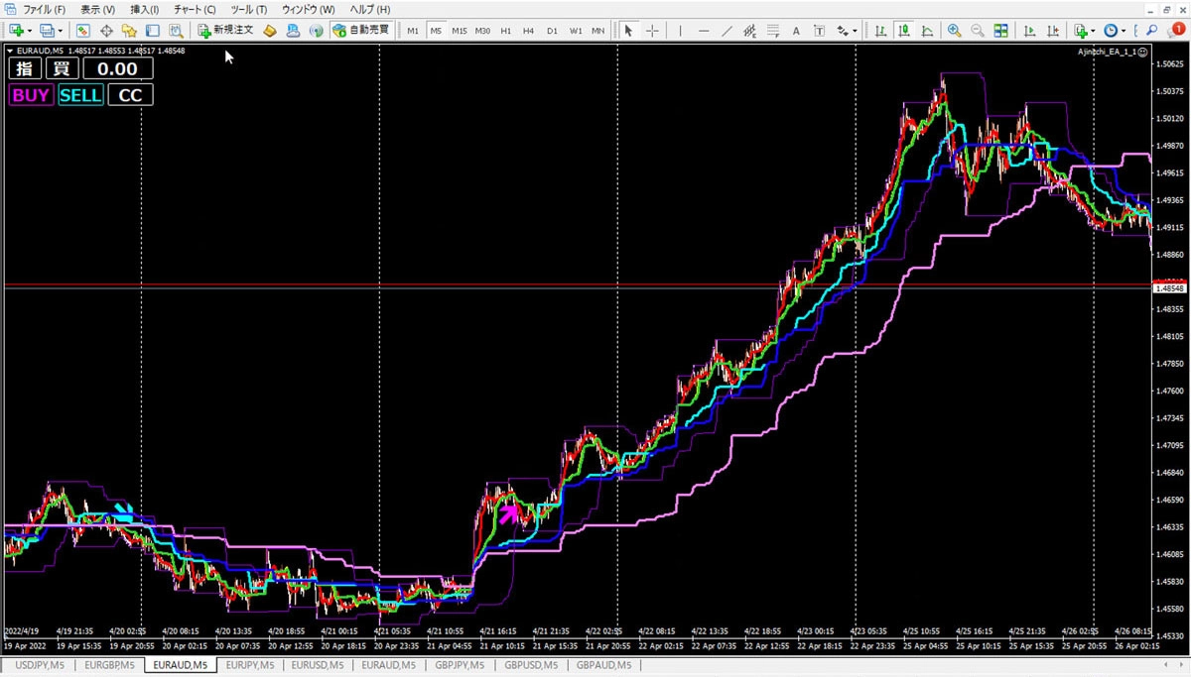Switch to the GBPJPY,M5 chart tab
The height and width of the screenshot is (677, 1191).
pyautogui.click(x=458, y=665)
